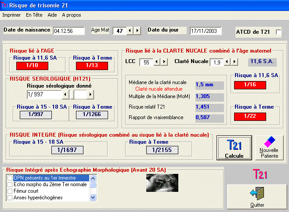289x212 pixels.
Task: Open the En Tête menu
Action: click(x=34, y=14)
